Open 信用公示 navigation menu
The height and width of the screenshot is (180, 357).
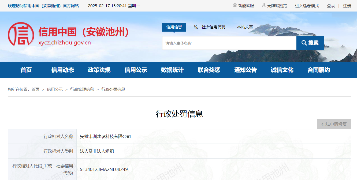[x=136, y=70]
